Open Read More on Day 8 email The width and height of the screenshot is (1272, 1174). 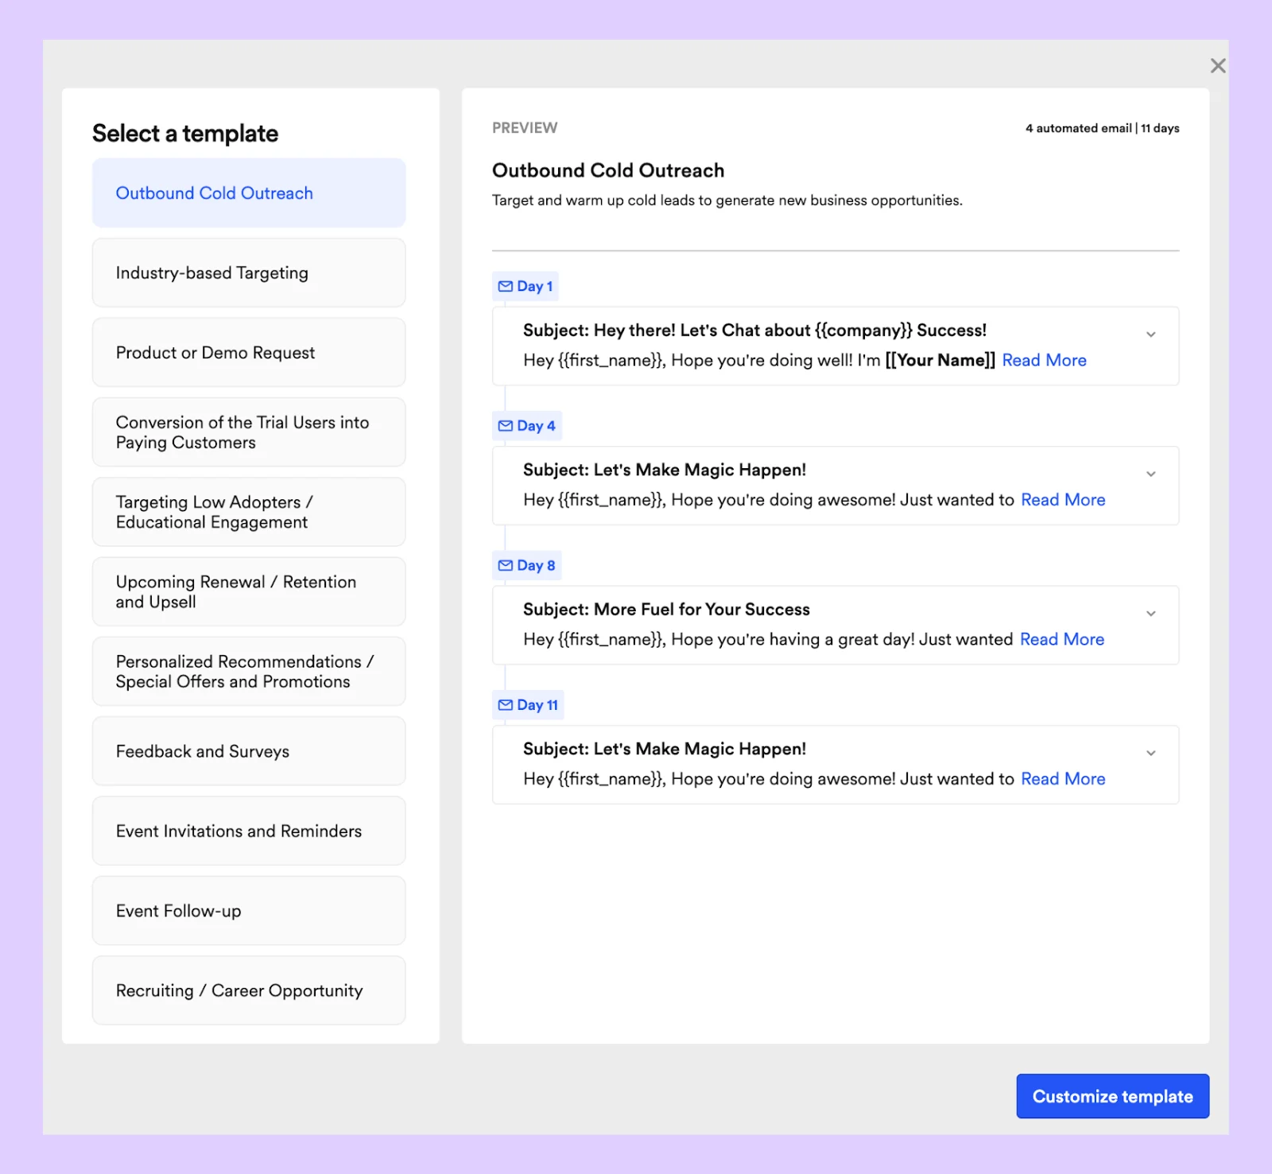(1061, 639)
